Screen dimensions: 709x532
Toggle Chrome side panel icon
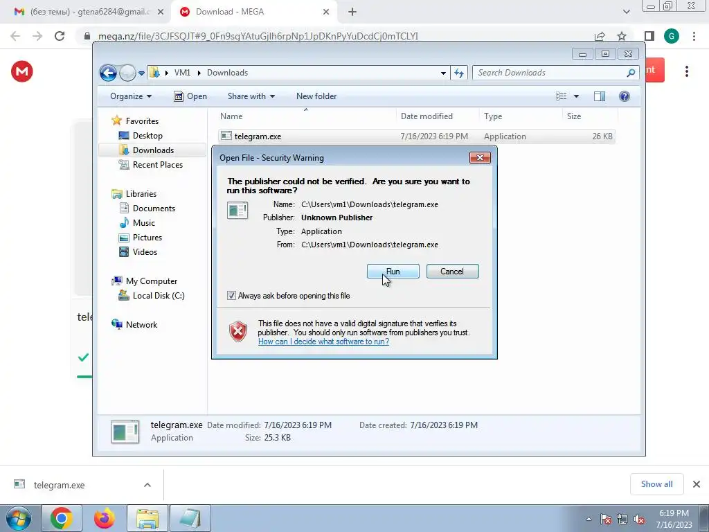pos(649,36)
